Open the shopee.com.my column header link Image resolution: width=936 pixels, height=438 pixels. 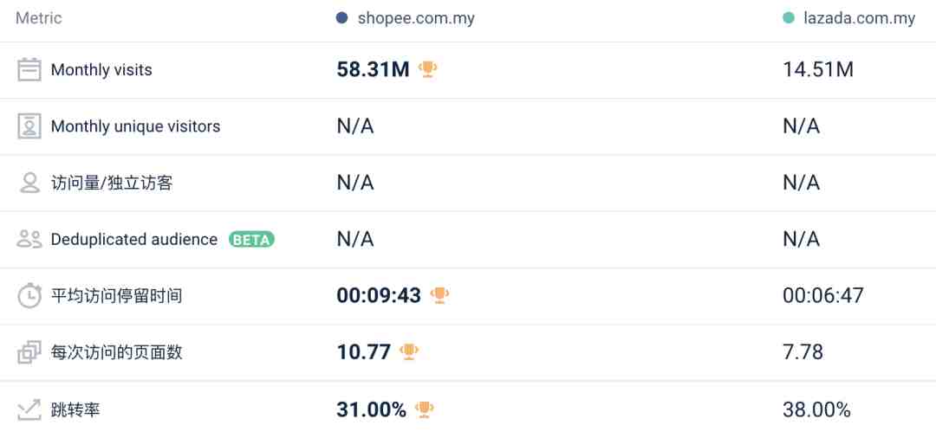click(x=416, y=18)
